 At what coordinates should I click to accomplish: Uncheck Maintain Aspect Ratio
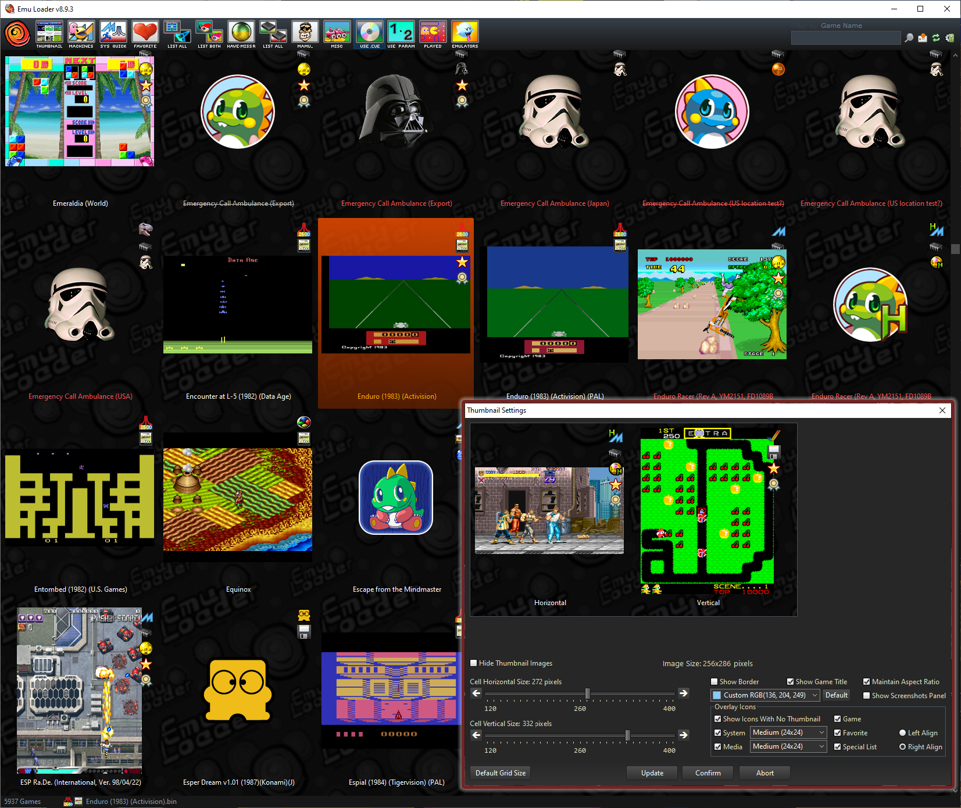click(x=867, y=682)
